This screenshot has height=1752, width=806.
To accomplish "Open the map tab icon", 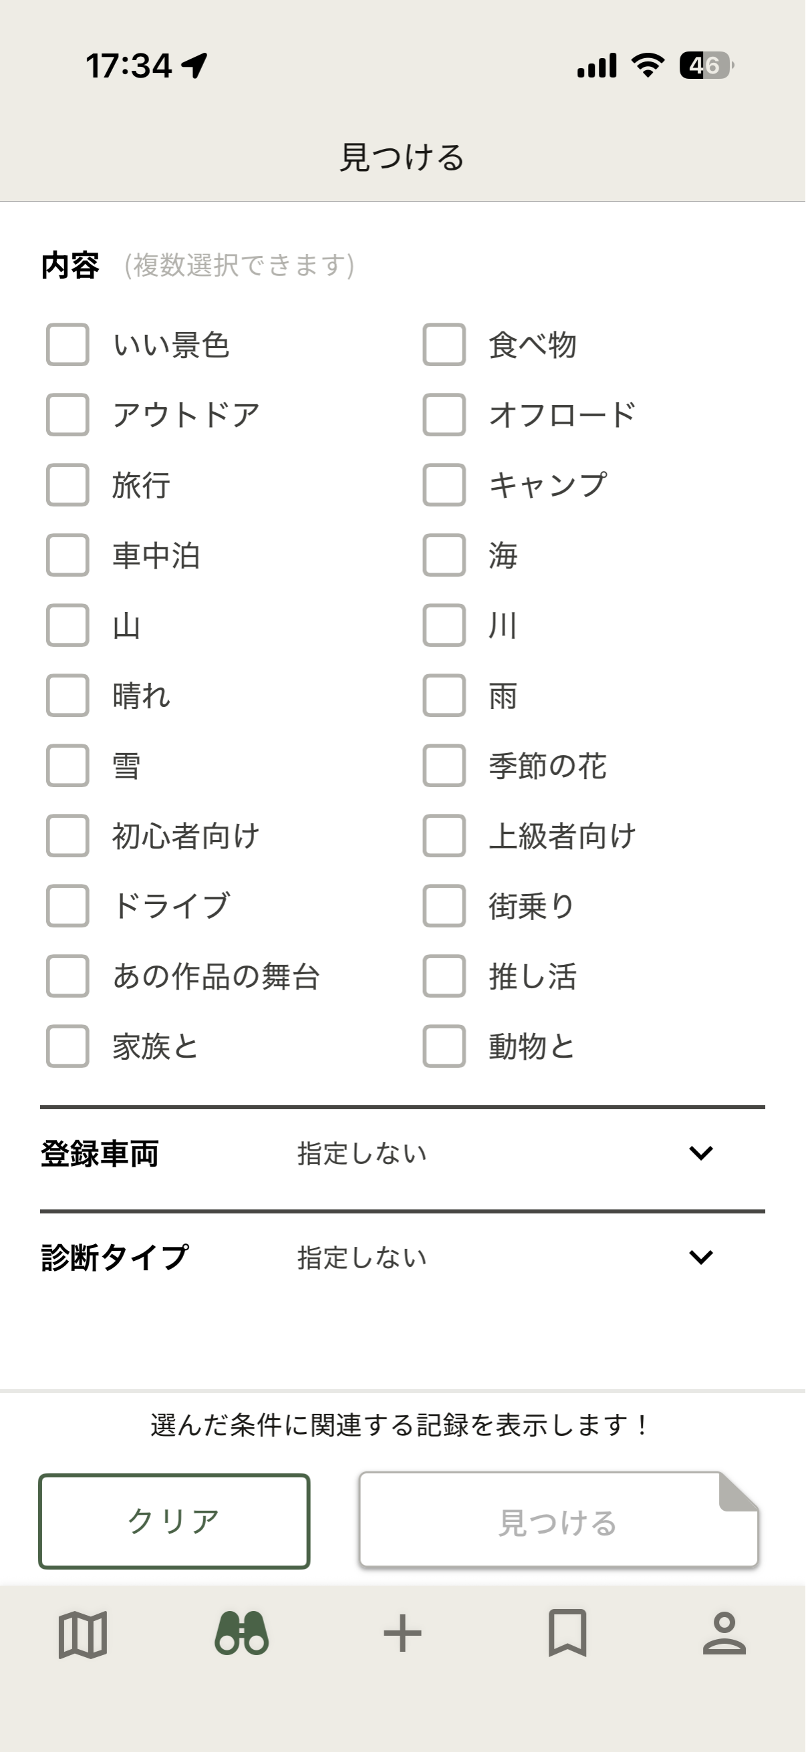I will [82, 1634].
